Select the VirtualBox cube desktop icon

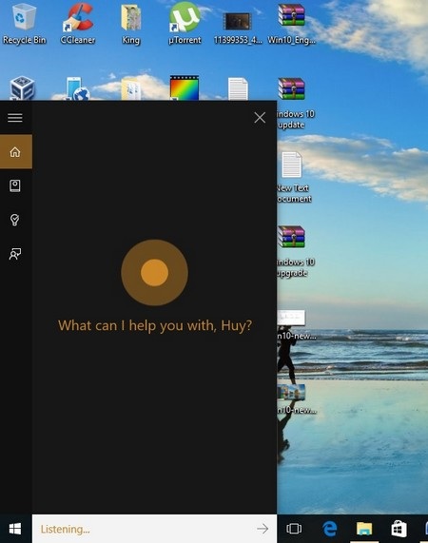22,87
